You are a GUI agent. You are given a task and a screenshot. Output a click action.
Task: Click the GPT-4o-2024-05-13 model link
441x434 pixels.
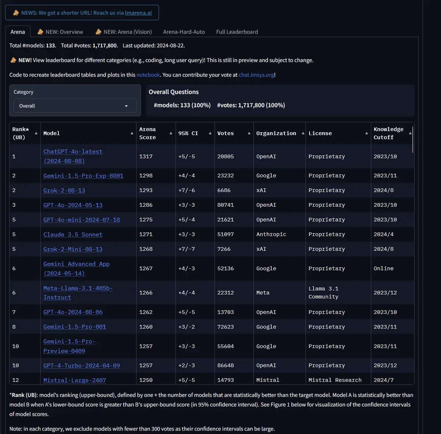tap(73, 205)
